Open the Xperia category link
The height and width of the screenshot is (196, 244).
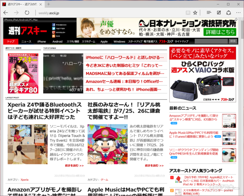tap(24, 180)
